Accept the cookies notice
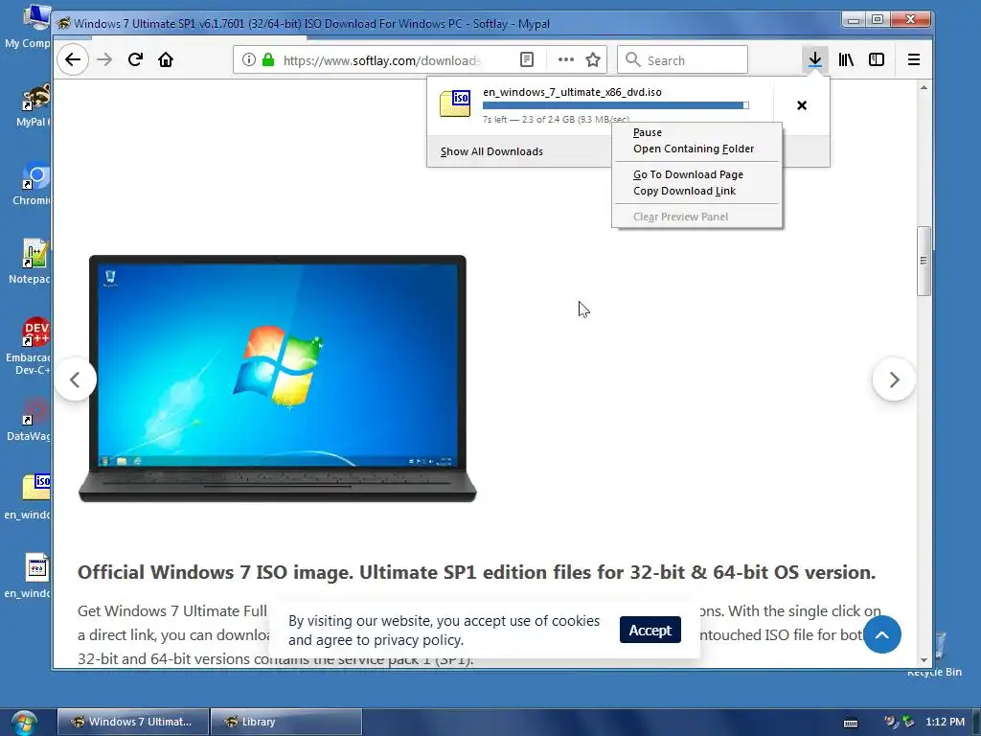The height and width of the screenshot is (736, 981). (650, 631)
